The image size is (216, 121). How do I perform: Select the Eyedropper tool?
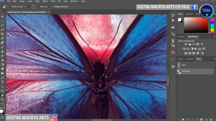pos(2,38)
